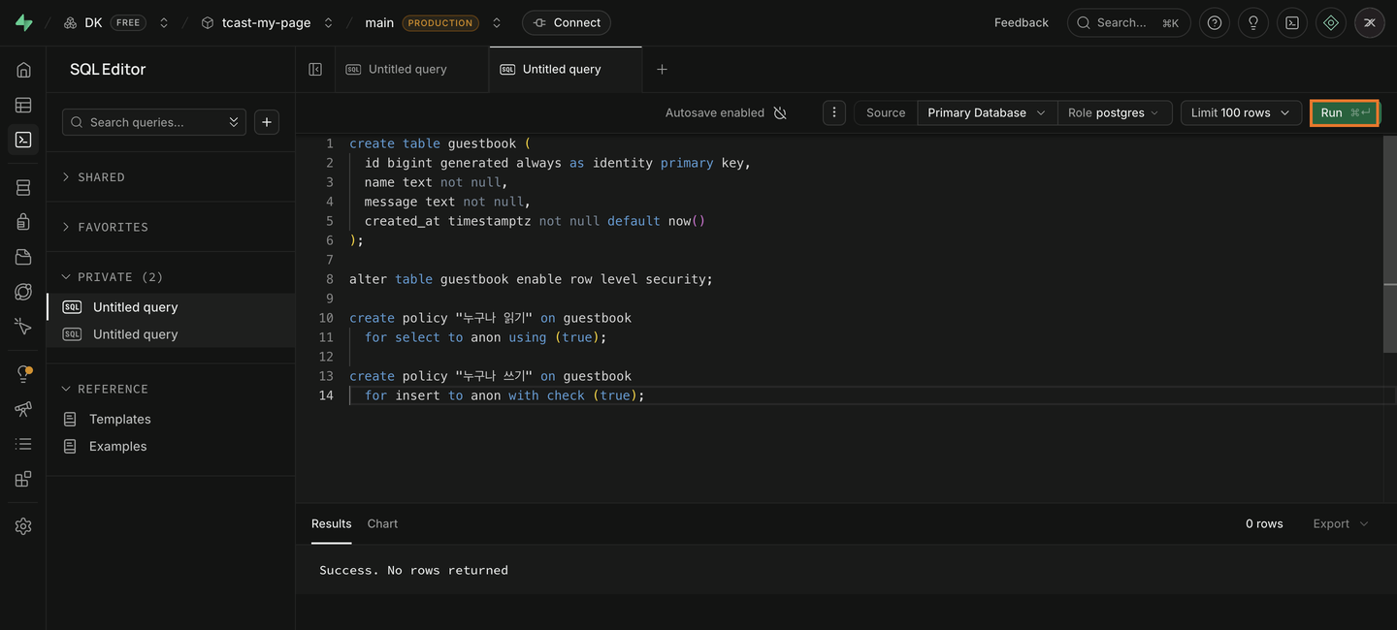Open Project Settings gear icon

[23, 526]
